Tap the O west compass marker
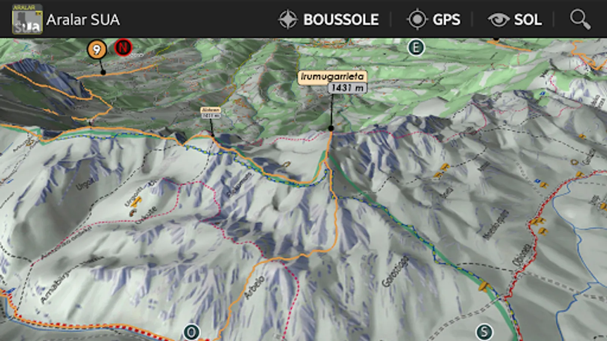 (x=192, y=332)
